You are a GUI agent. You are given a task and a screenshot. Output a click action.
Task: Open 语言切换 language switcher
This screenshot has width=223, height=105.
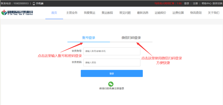(x=217, y=3)
